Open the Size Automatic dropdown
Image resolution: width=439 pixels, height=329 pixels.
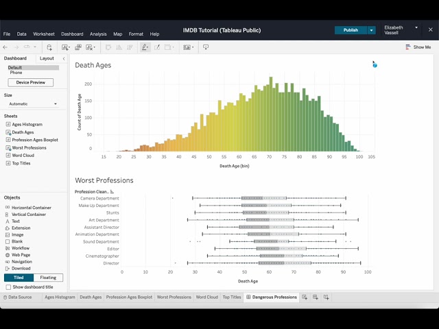pos(33,103)
